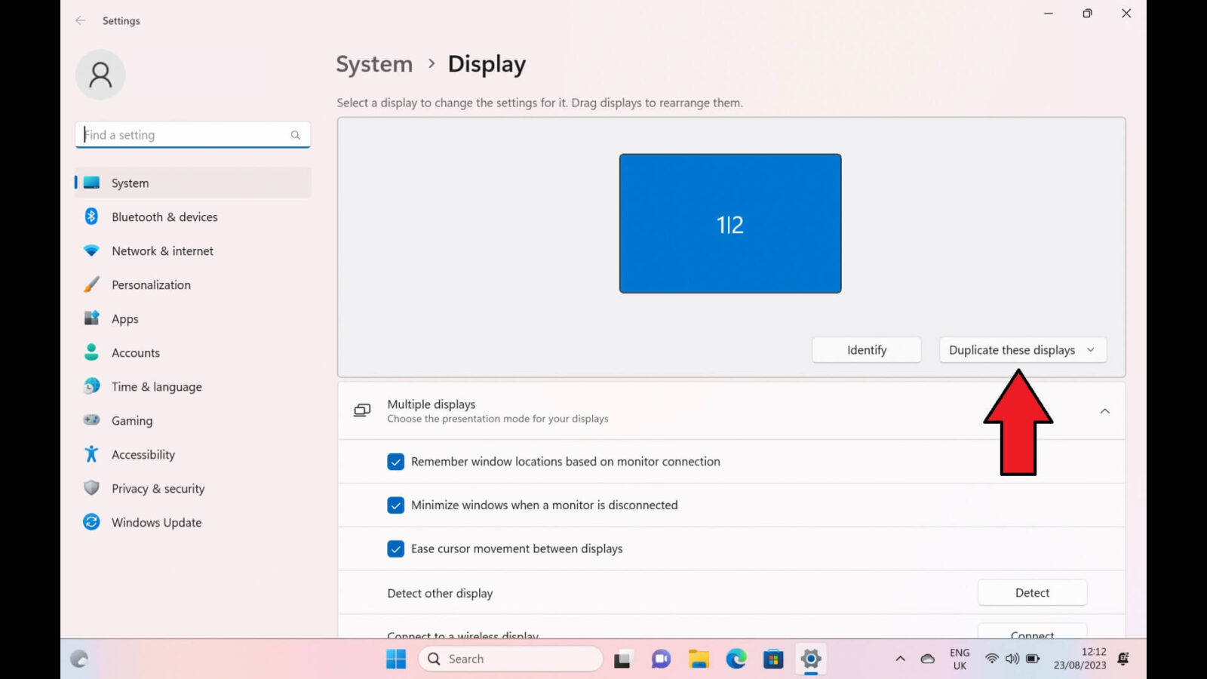
Task: Open Bluetooth & devices settings via its icon
Action: coord(91,217)
